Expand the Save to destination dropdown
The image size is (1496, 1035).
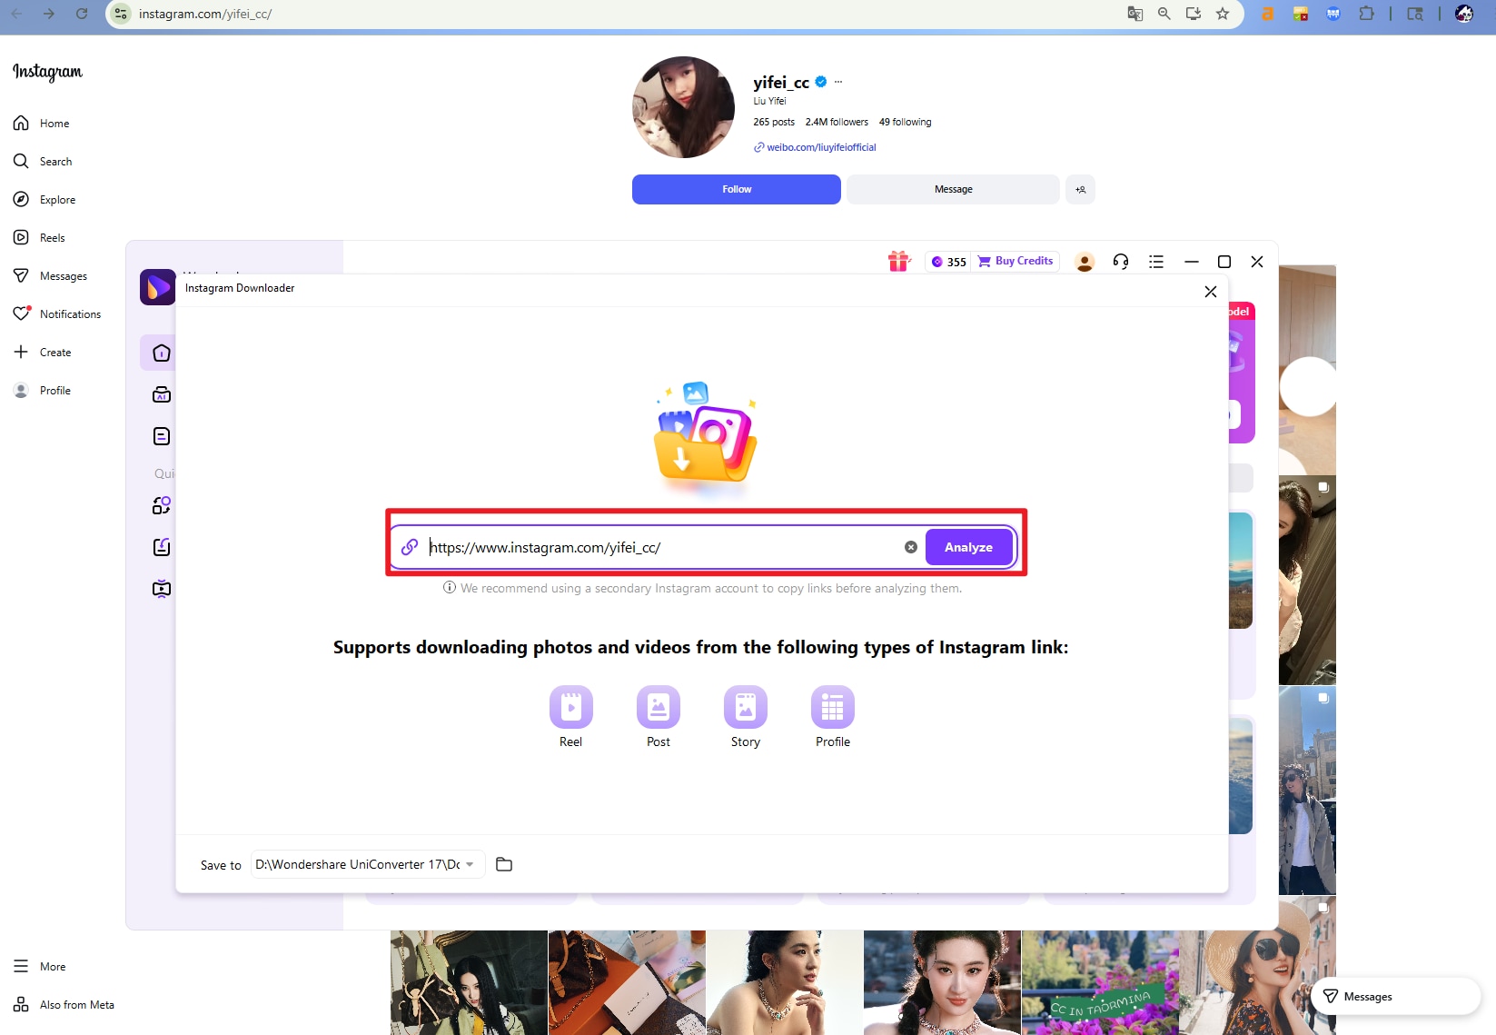click(470, 864)
